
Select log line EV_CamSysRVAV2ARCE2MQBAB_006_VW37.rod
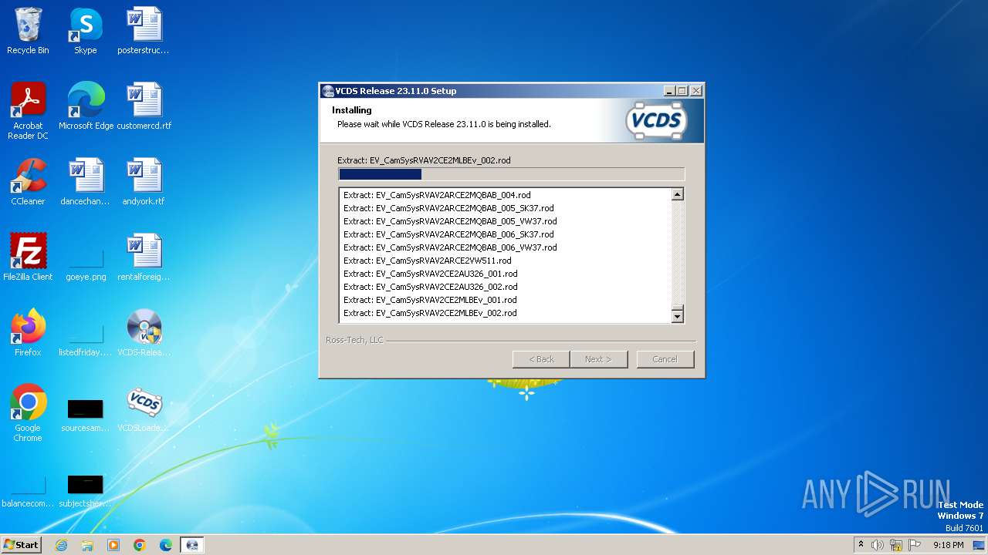pyautogui.click(x=450, y=247)
